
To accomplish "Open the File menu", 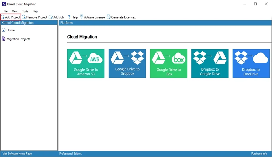I will tap(6, 11).
